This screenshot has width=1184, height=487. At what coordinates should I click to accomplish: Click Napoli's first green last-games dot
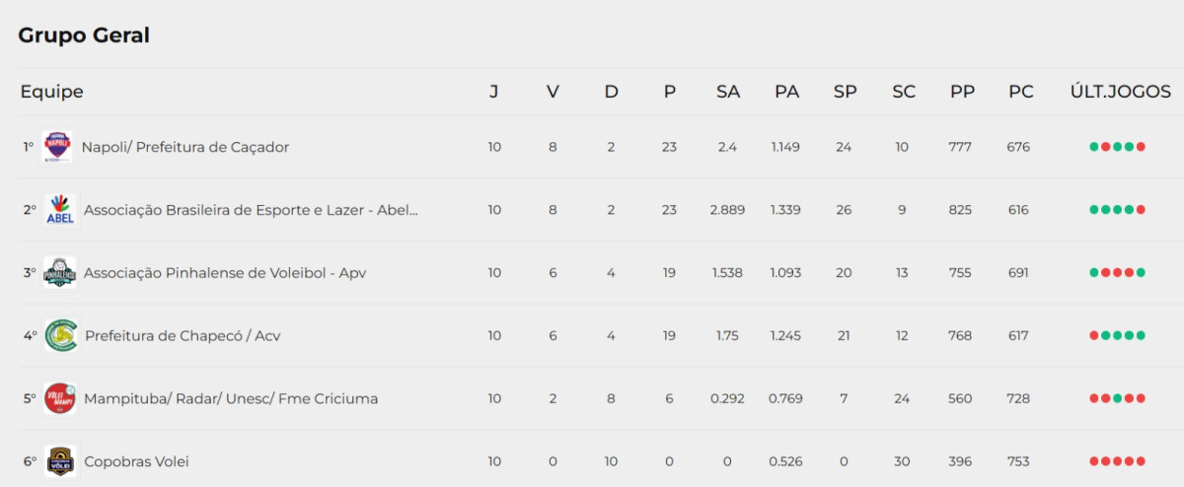coord(1094,147)
